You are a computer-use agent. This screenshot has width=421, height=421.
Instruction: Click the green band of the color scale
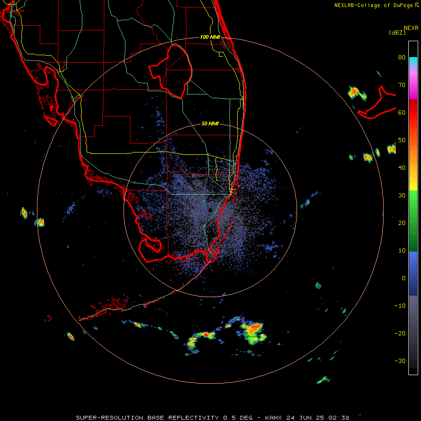413,221
